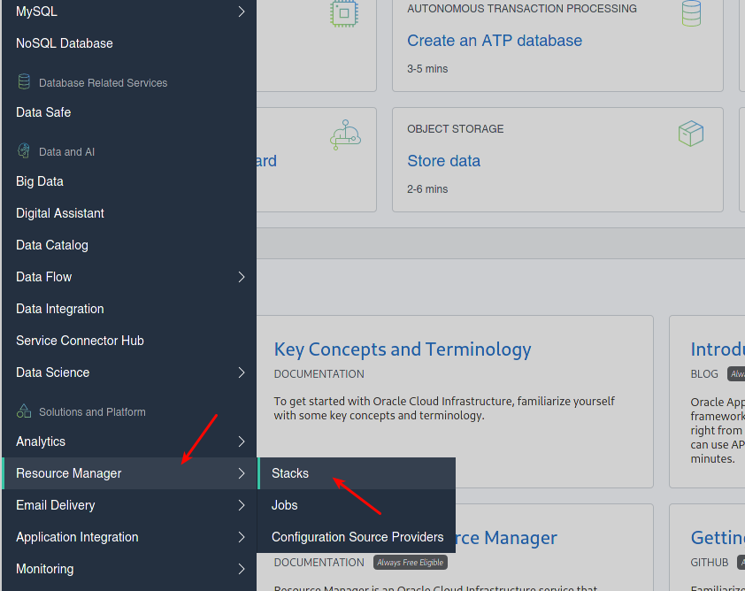745x591 pixels.
Task: Choose Stacks in the Resource Manager submenu
Action: (x=357, y=473)
